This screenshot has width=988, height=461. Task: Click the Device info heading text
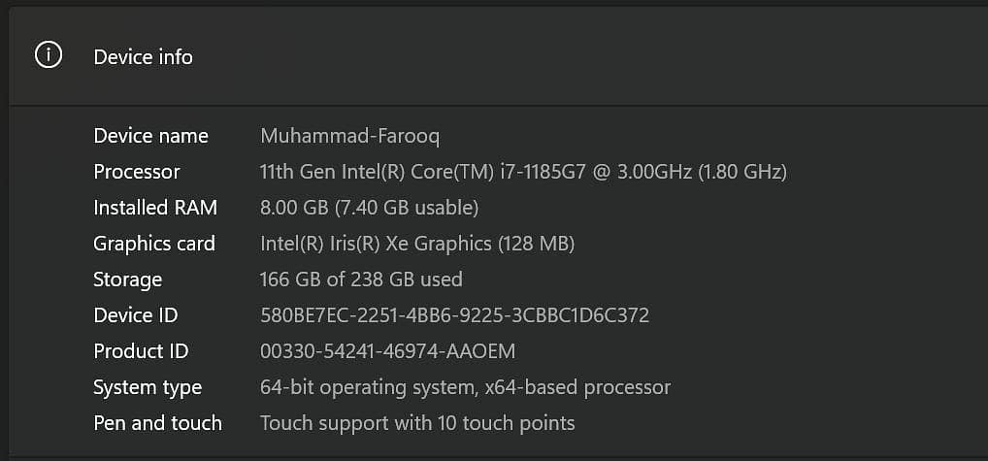(x=143, y=57)
